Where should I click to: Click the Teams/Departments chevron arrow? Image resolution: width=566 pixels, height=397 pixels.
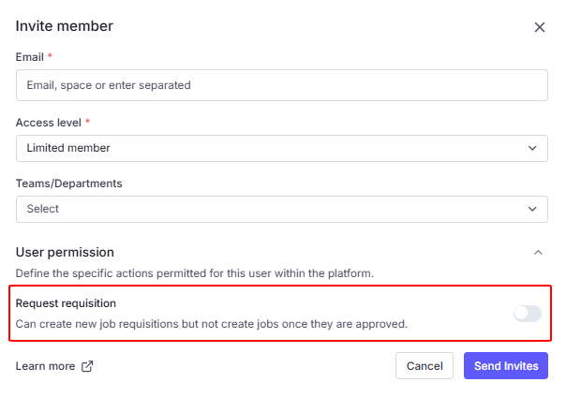[x=532, y=209]
